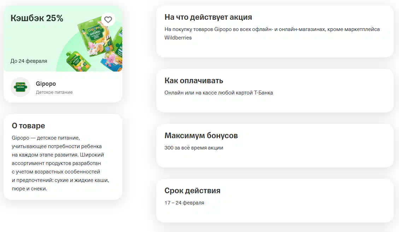Click the Кэшбэк 25% banner title
The height and width of the screenshot is (232, 399).
point(37,18)
